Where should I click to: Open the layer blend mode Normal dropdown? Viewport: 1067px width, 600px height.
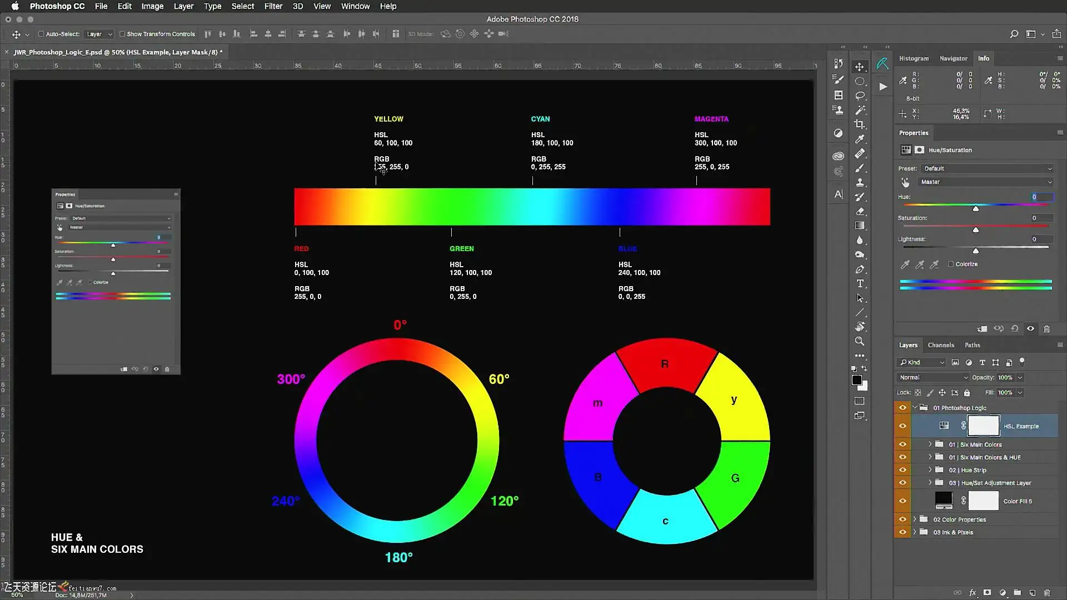(x=933, y=378)
